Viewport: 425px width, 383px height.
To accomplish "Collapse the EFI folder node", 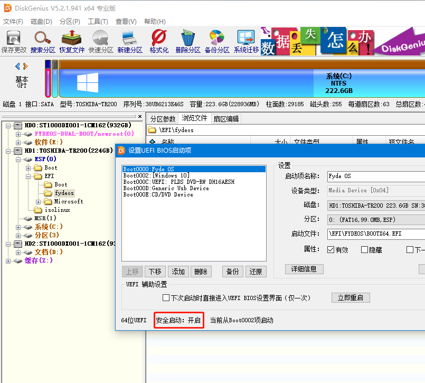I will click(28, 176).
